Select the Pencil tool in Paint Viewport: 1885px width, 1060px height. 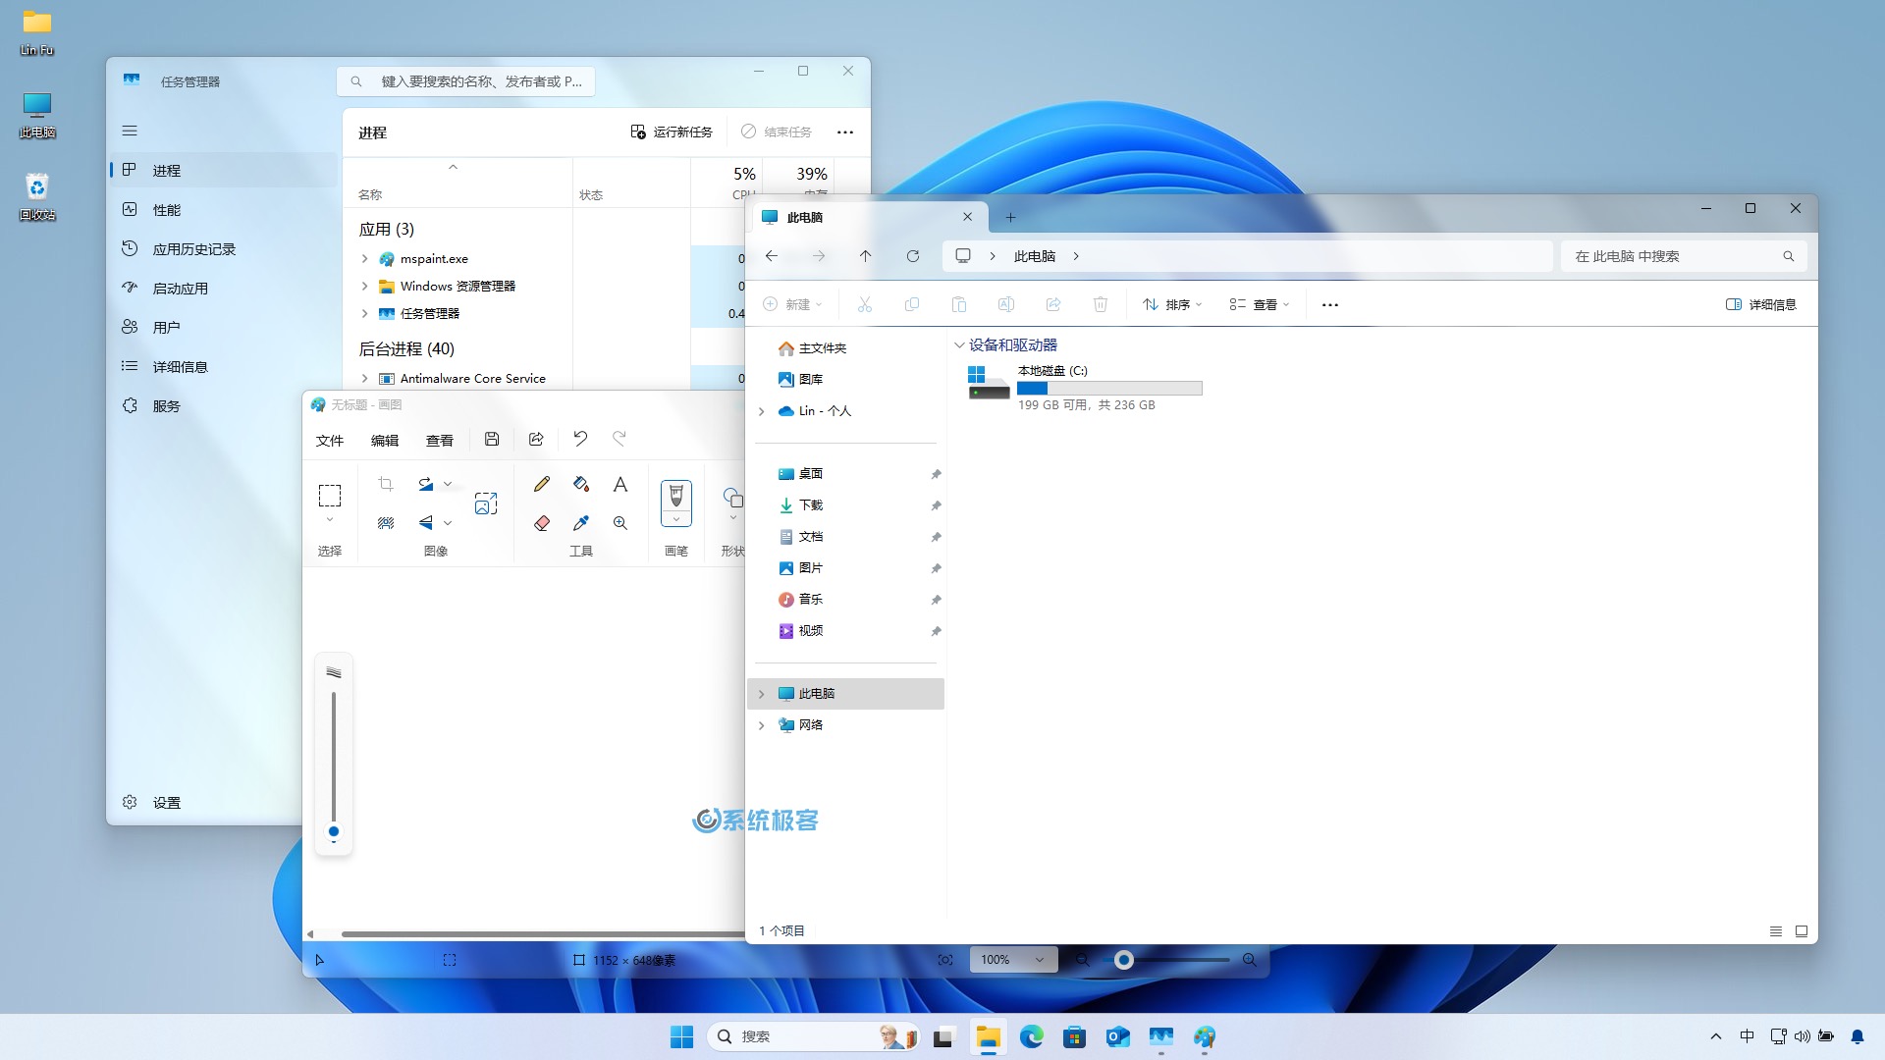(x=541, y=484)
